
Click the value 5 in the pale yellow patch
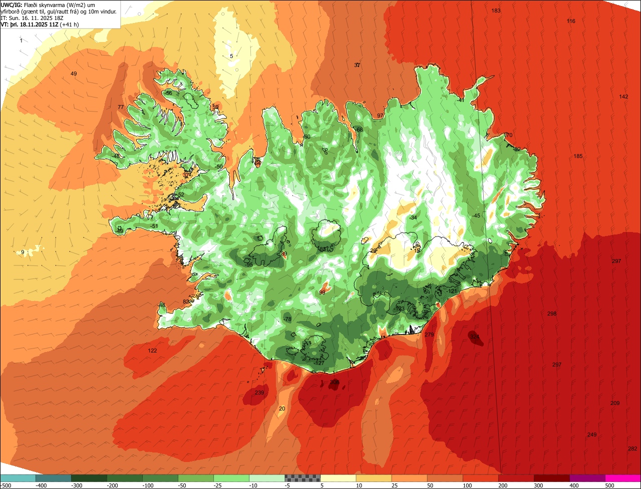231,56
